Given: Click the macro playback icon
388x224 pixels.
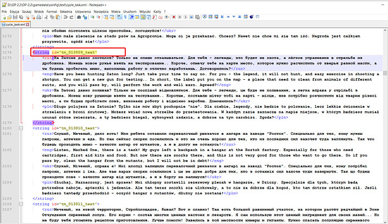Looking at the screenshot, I should click(186, 17).
